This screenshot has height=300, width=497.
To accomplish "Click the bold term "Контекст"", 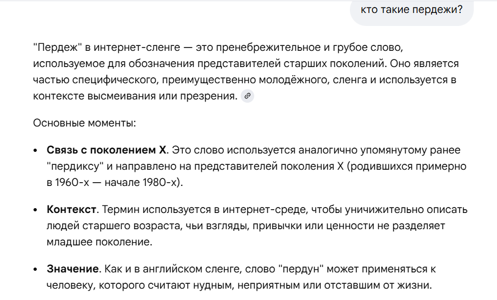I will 71,209.
